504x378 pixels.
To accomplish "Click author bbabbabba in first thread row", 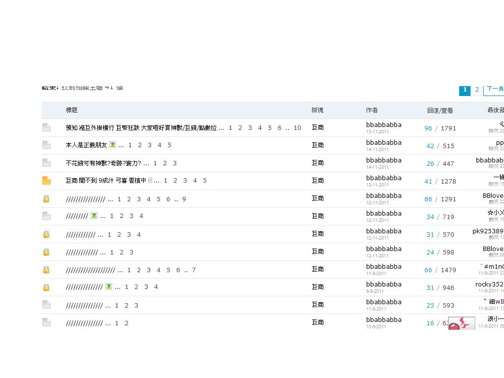I will pos(383,125).
